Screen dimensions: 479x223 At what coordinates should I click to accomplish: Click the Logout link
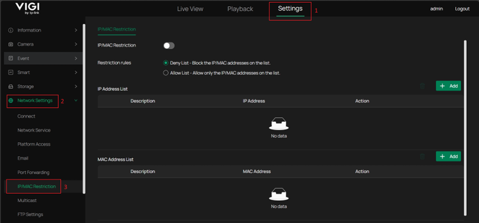pyautogui.click(x=462, y=9)
